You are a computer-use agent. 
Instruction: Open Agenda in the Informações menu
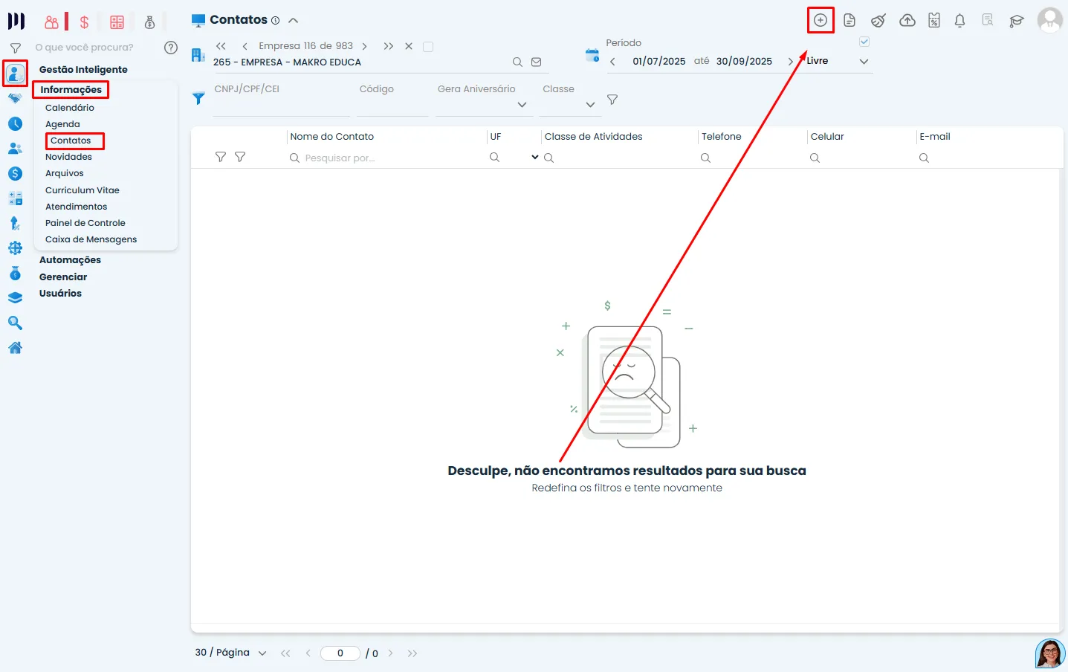(x=62, y=124)
